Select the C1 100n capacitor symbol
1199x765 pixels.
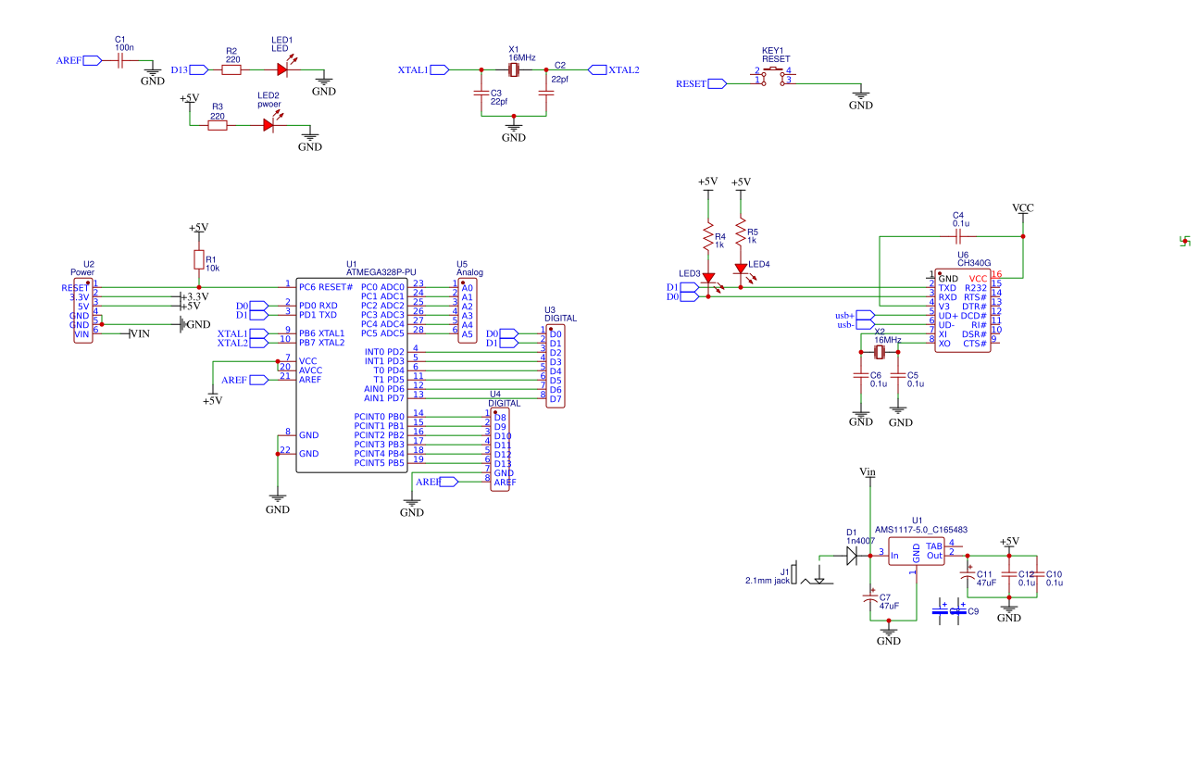coord(119,60)
